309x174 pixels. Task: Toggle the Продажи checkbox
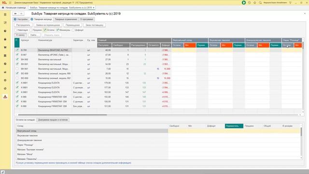coord(31,30)
